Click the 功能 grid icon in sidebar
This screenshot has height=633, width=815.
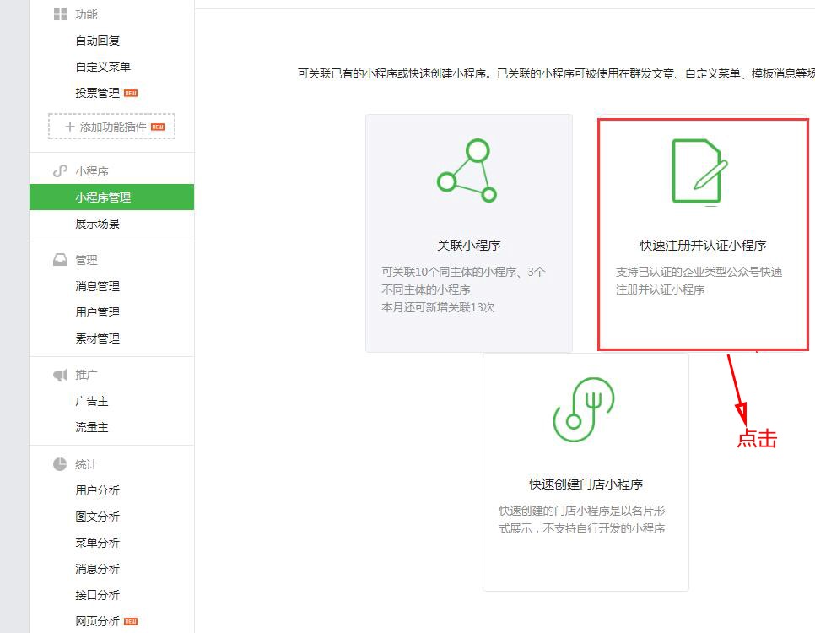pyautogui.click(x=60, y=14)
